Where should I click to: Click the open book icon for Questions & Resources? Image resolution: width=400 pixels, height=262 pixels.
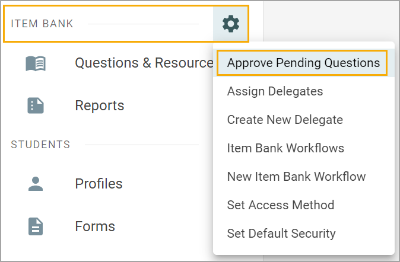36,63
